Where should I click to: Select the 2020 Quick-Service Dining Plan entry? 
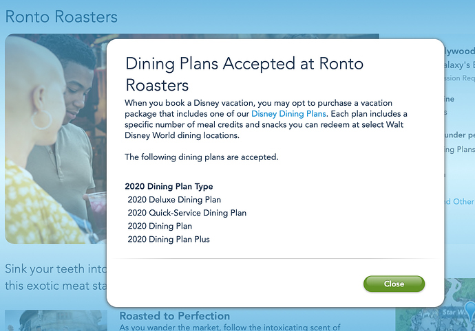187,213
